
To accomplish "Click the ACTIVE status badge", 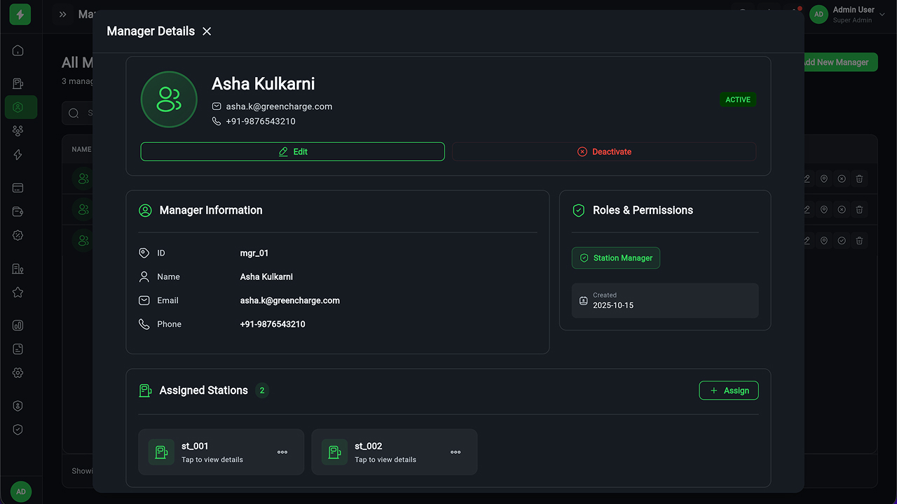I will click(738, 100).
